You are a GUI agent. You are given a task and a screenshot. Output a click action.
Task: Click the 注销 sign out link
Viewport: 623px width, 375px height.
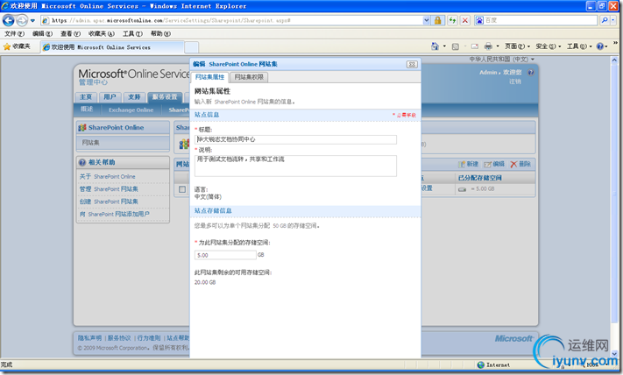point(515,81)
